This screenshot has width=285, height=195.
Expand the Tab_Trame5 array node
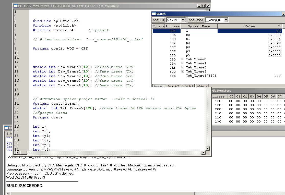183,71
